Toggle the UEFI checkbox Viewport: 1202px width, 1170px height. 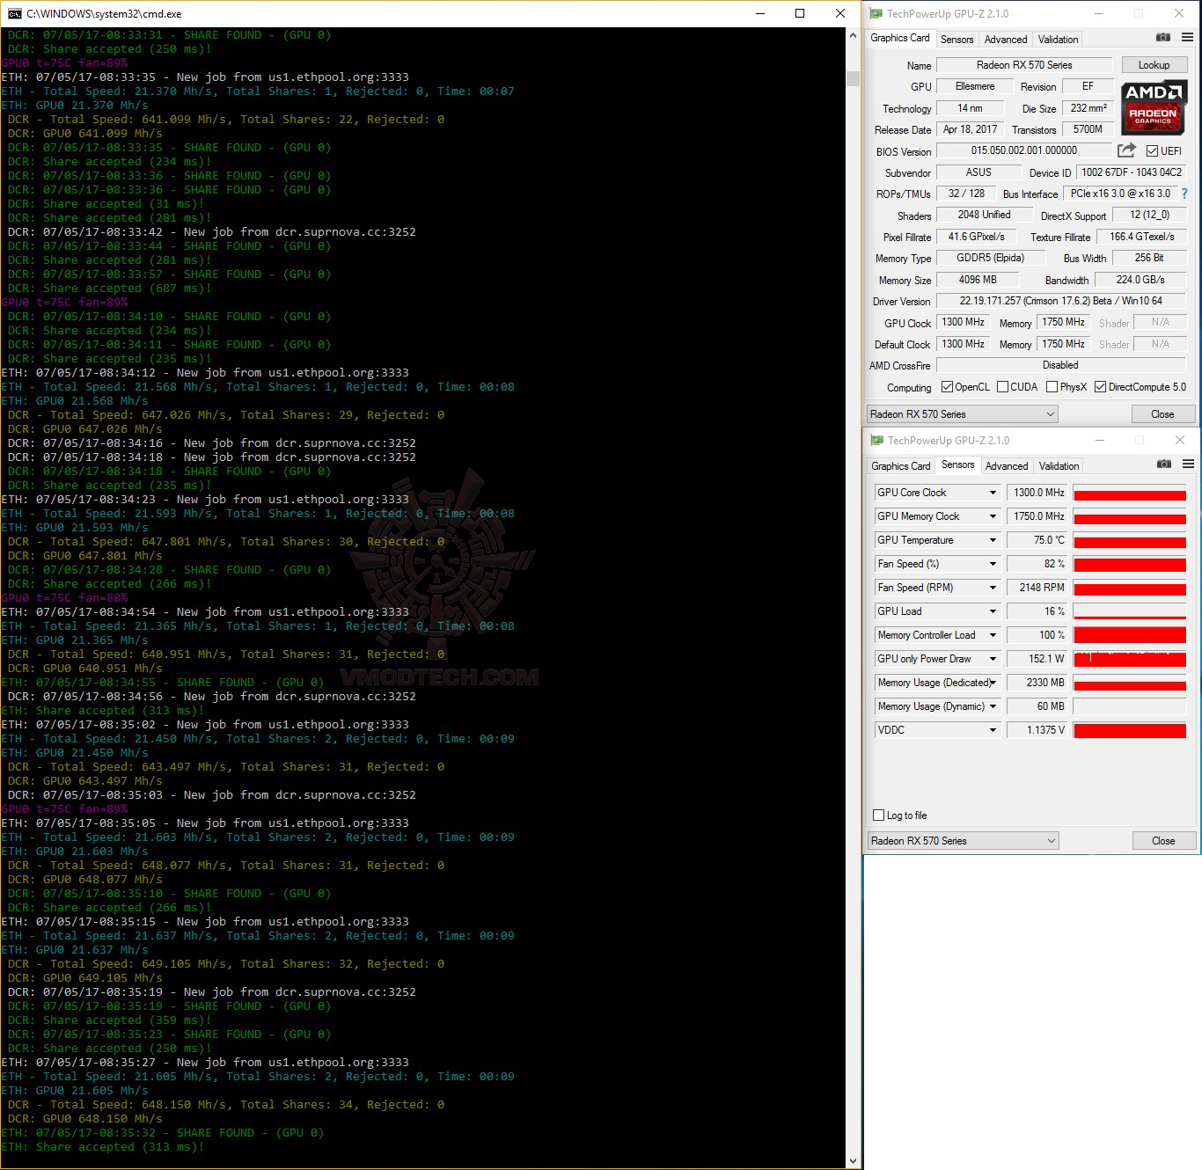(x=1152, y=151)
